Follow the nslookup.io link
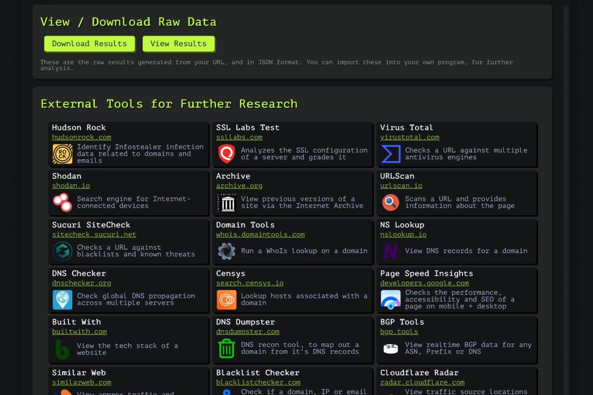Screen dimensions: 593x395 403,234
